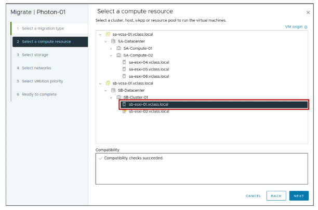The image size is (318, 210).
Task: Click the sb-vcsa-01.vclass.local vCenter icon
Action: tap(108, 83)
